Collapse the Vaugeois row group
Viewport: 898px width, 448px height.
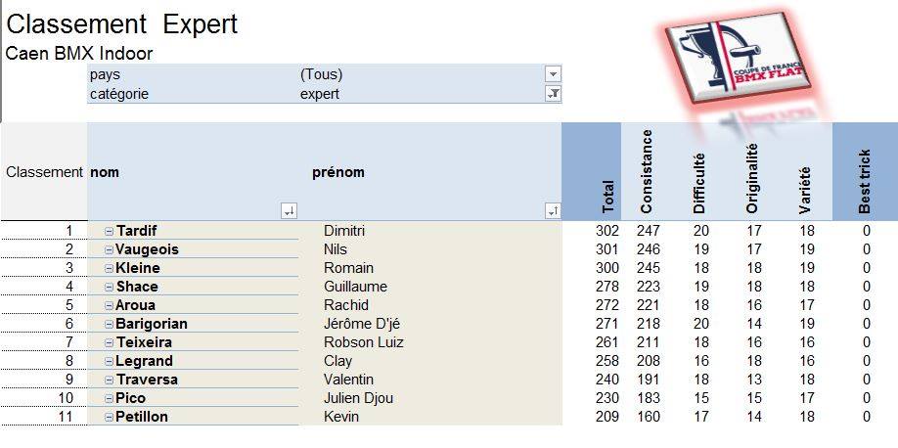point(109,249)
